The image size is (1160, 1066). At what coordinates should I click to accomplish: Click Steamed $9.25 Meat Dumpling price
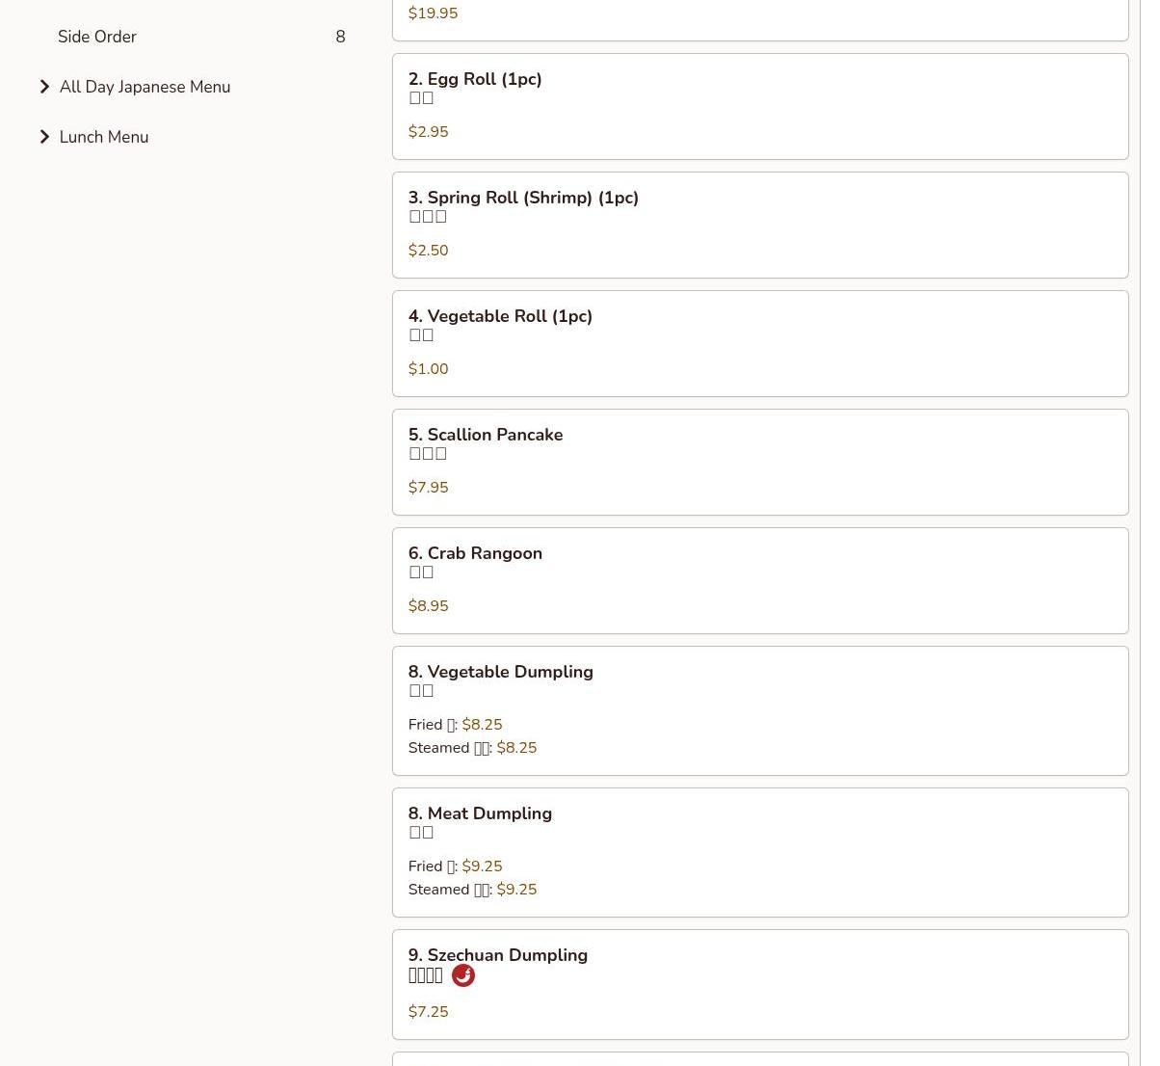coord(516,890)
